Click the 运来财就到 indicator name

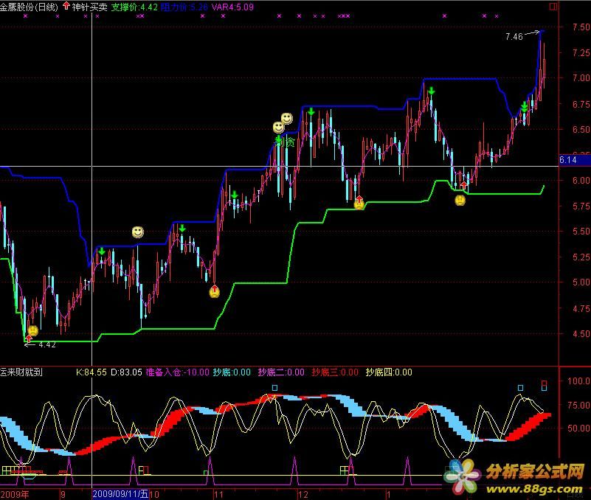pyautogui.click(x=21, y=372)
